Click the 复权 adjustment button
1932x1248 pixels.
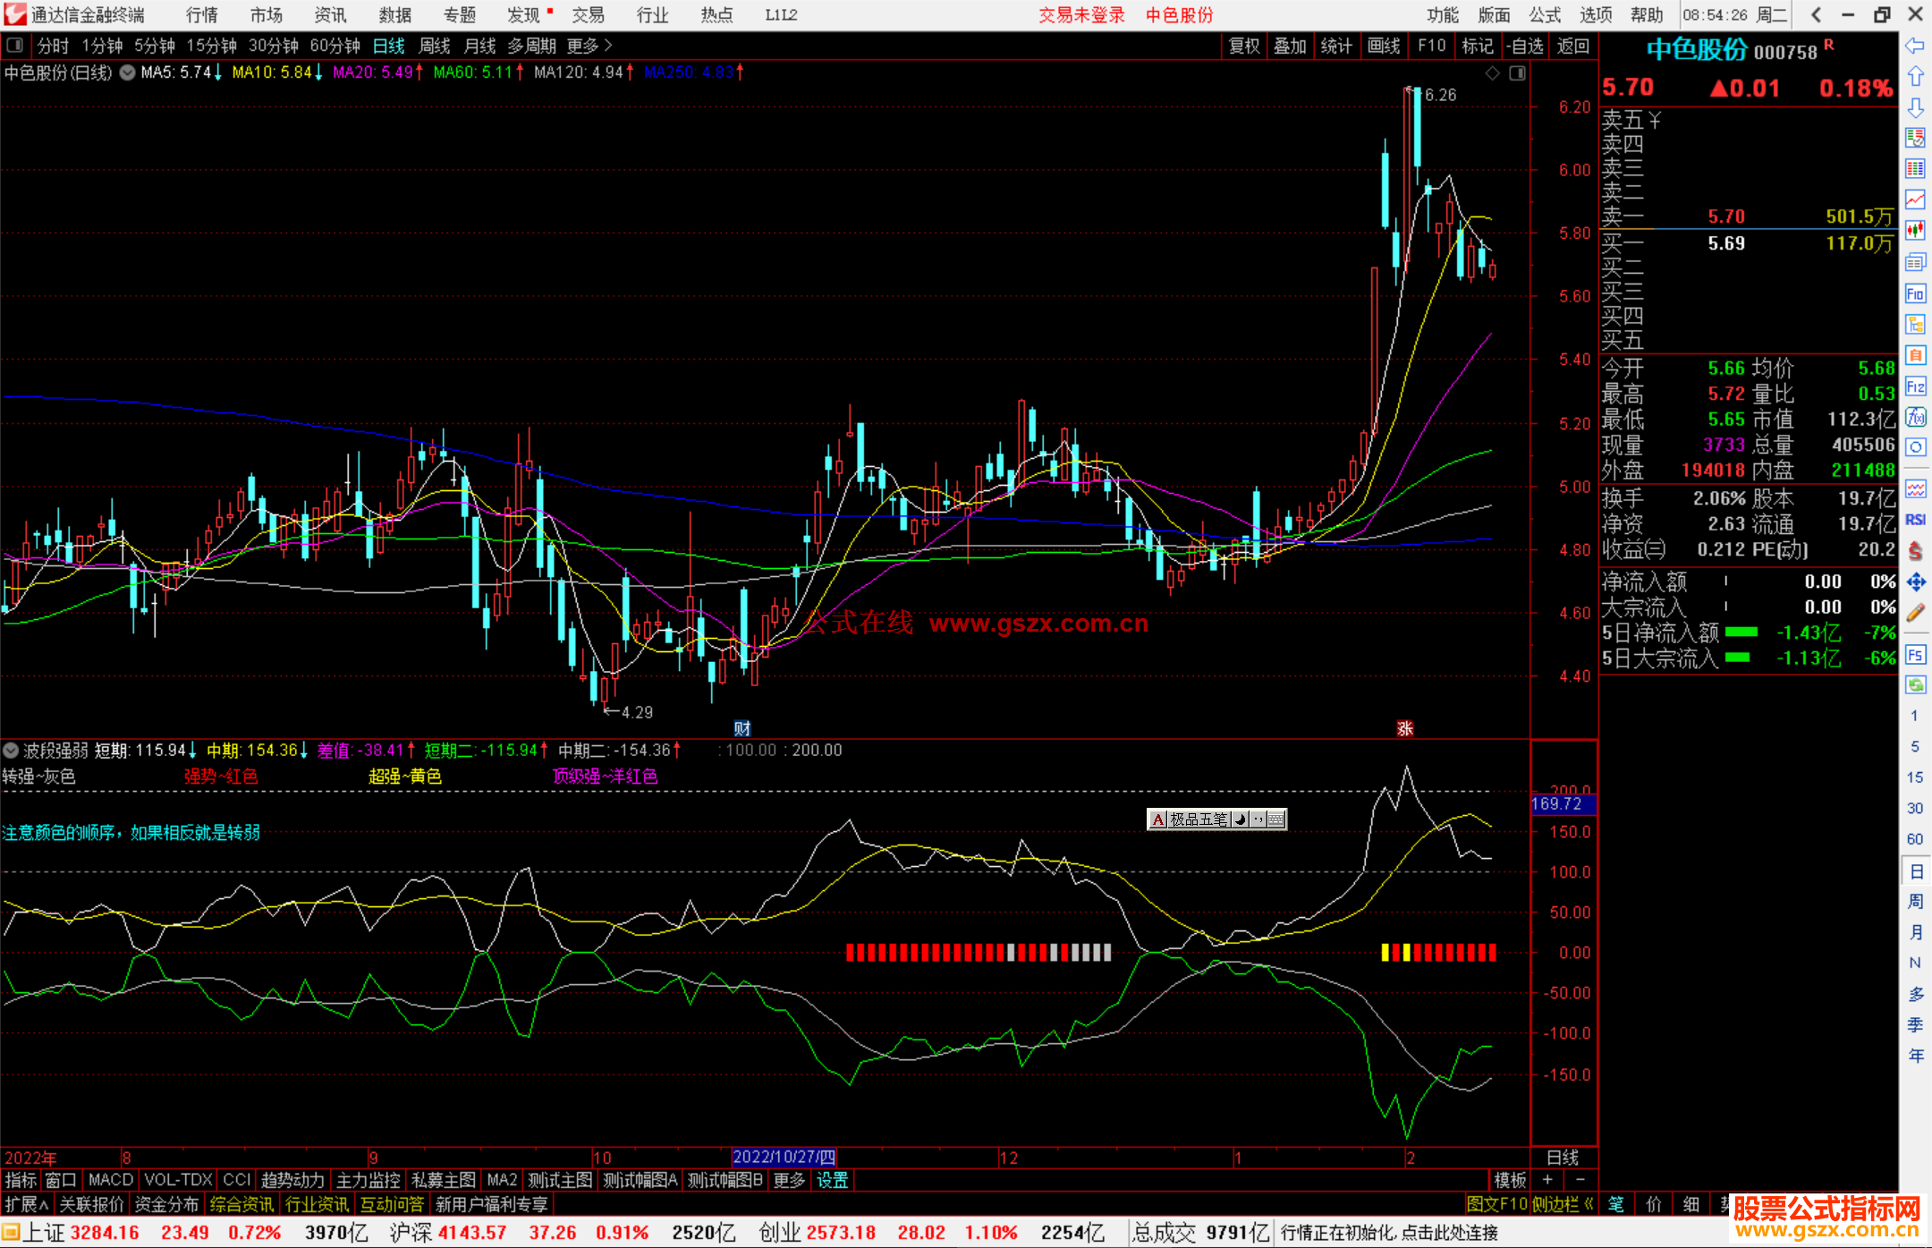1244,46
